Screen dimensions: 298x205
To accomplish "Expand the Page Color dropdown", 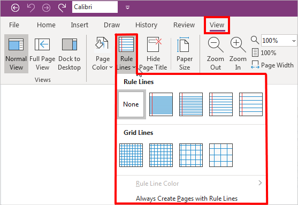I will point(102,54).
